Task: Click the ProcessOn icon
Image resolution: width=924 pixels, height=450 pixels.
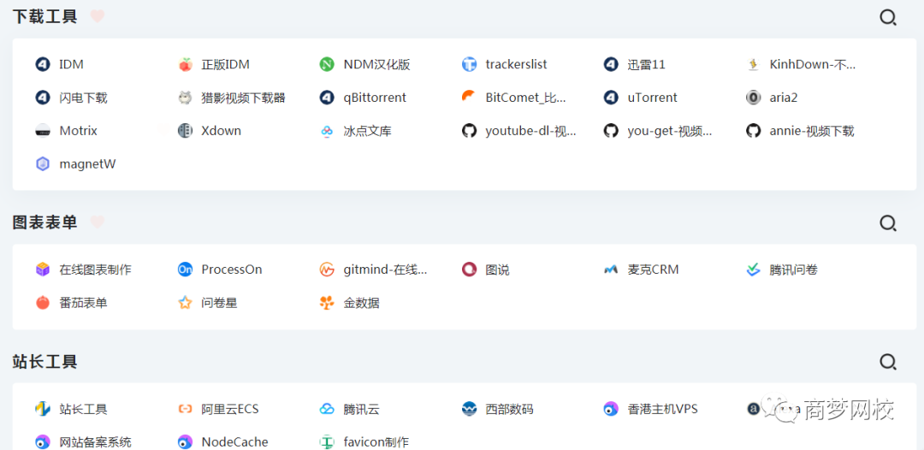Action: coord(185,269)
